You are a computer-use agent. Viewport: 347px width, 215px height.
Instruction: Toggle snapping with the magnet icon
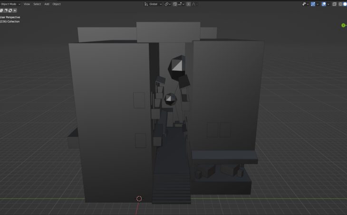[175, 4]
